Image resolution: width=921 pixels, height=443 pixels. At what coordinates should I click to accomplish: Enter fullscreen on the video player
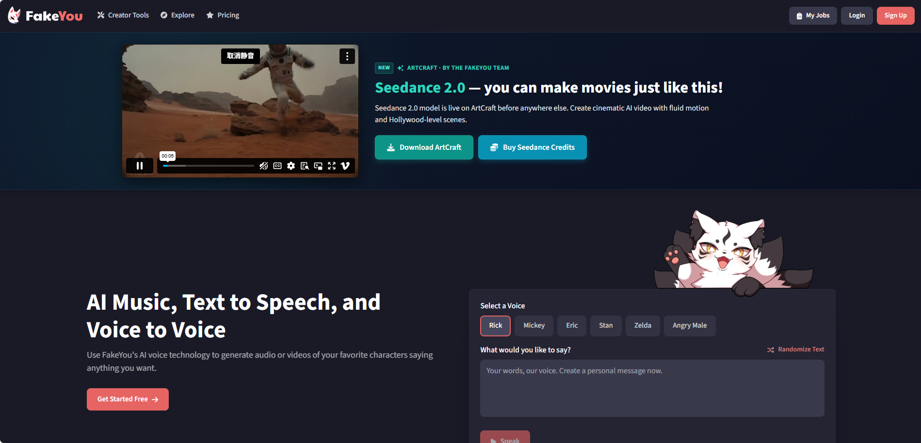click(x=332, y=166)
